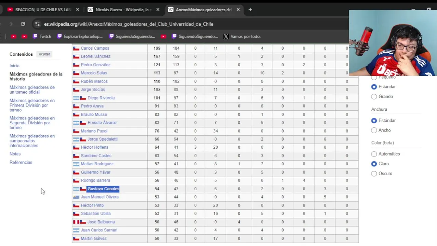437x246 pixels.
Task: Open new tab with plus icon
Action: pos(250,10)
